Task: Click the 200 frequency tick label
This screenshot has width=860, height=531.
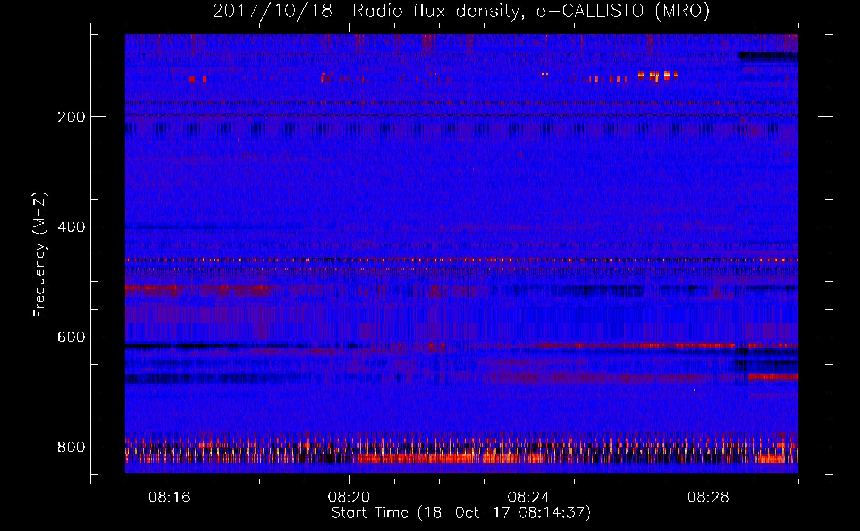Action: click(71, 117)
